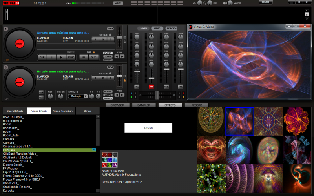Nudge pitch left arrow on deck 3
This screenshot has height=196, width=314.
117,95
